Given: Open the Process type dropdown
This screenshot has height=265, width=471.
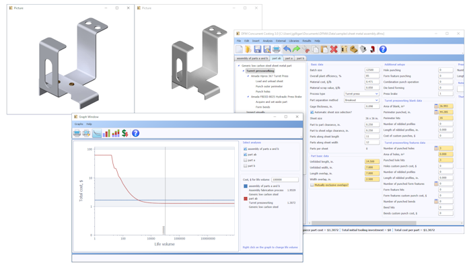Looking at the screenshot, I should point(361,94).
